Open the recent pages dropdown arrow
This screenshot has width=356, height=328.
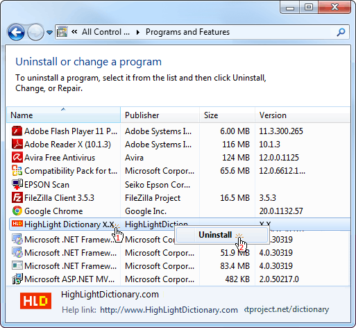pyautogui.click(x=49, y=33)
